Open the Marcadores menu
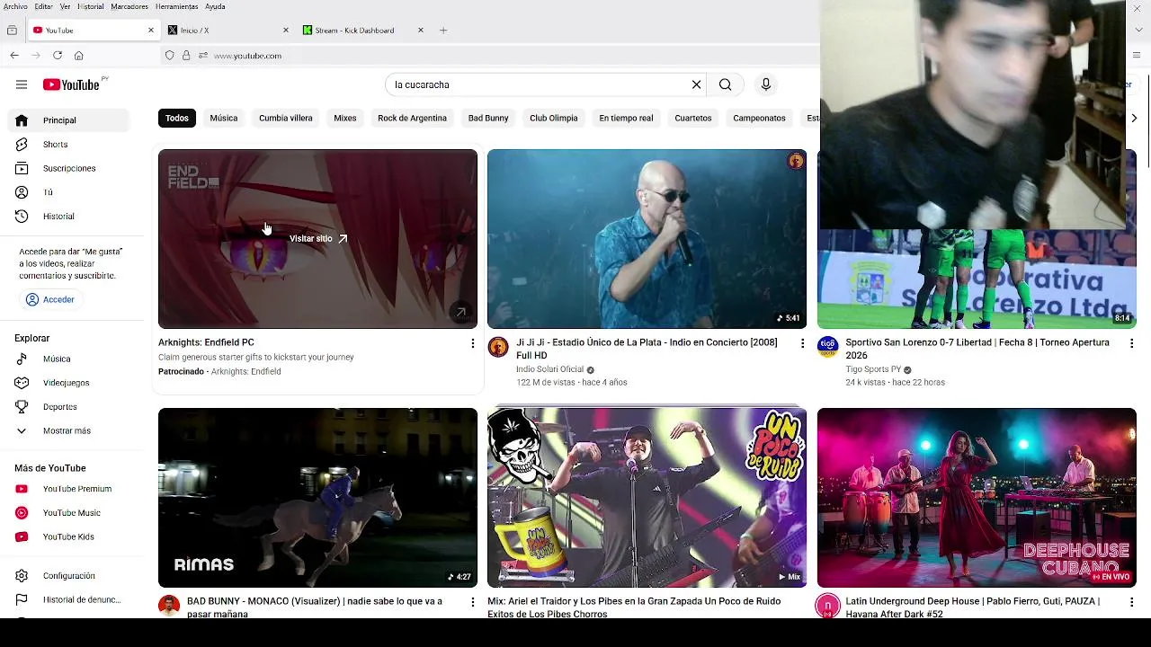This screenshot has height=647, width=1151. click(x=129, y=6)
